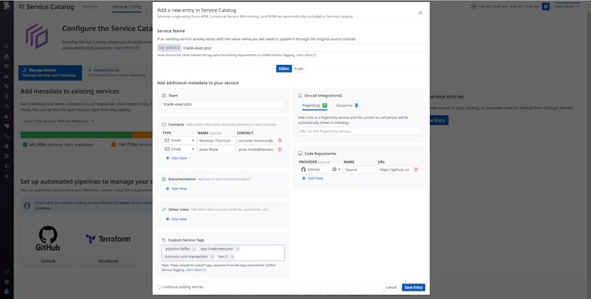Click the Service Catalog icon beside the page title
Image resolution: width=591 pixels, height=299 pixels.
21,7
